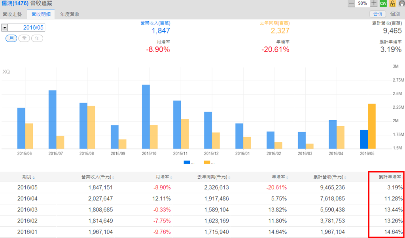Click monthly growth -9.76% cell

162,232
